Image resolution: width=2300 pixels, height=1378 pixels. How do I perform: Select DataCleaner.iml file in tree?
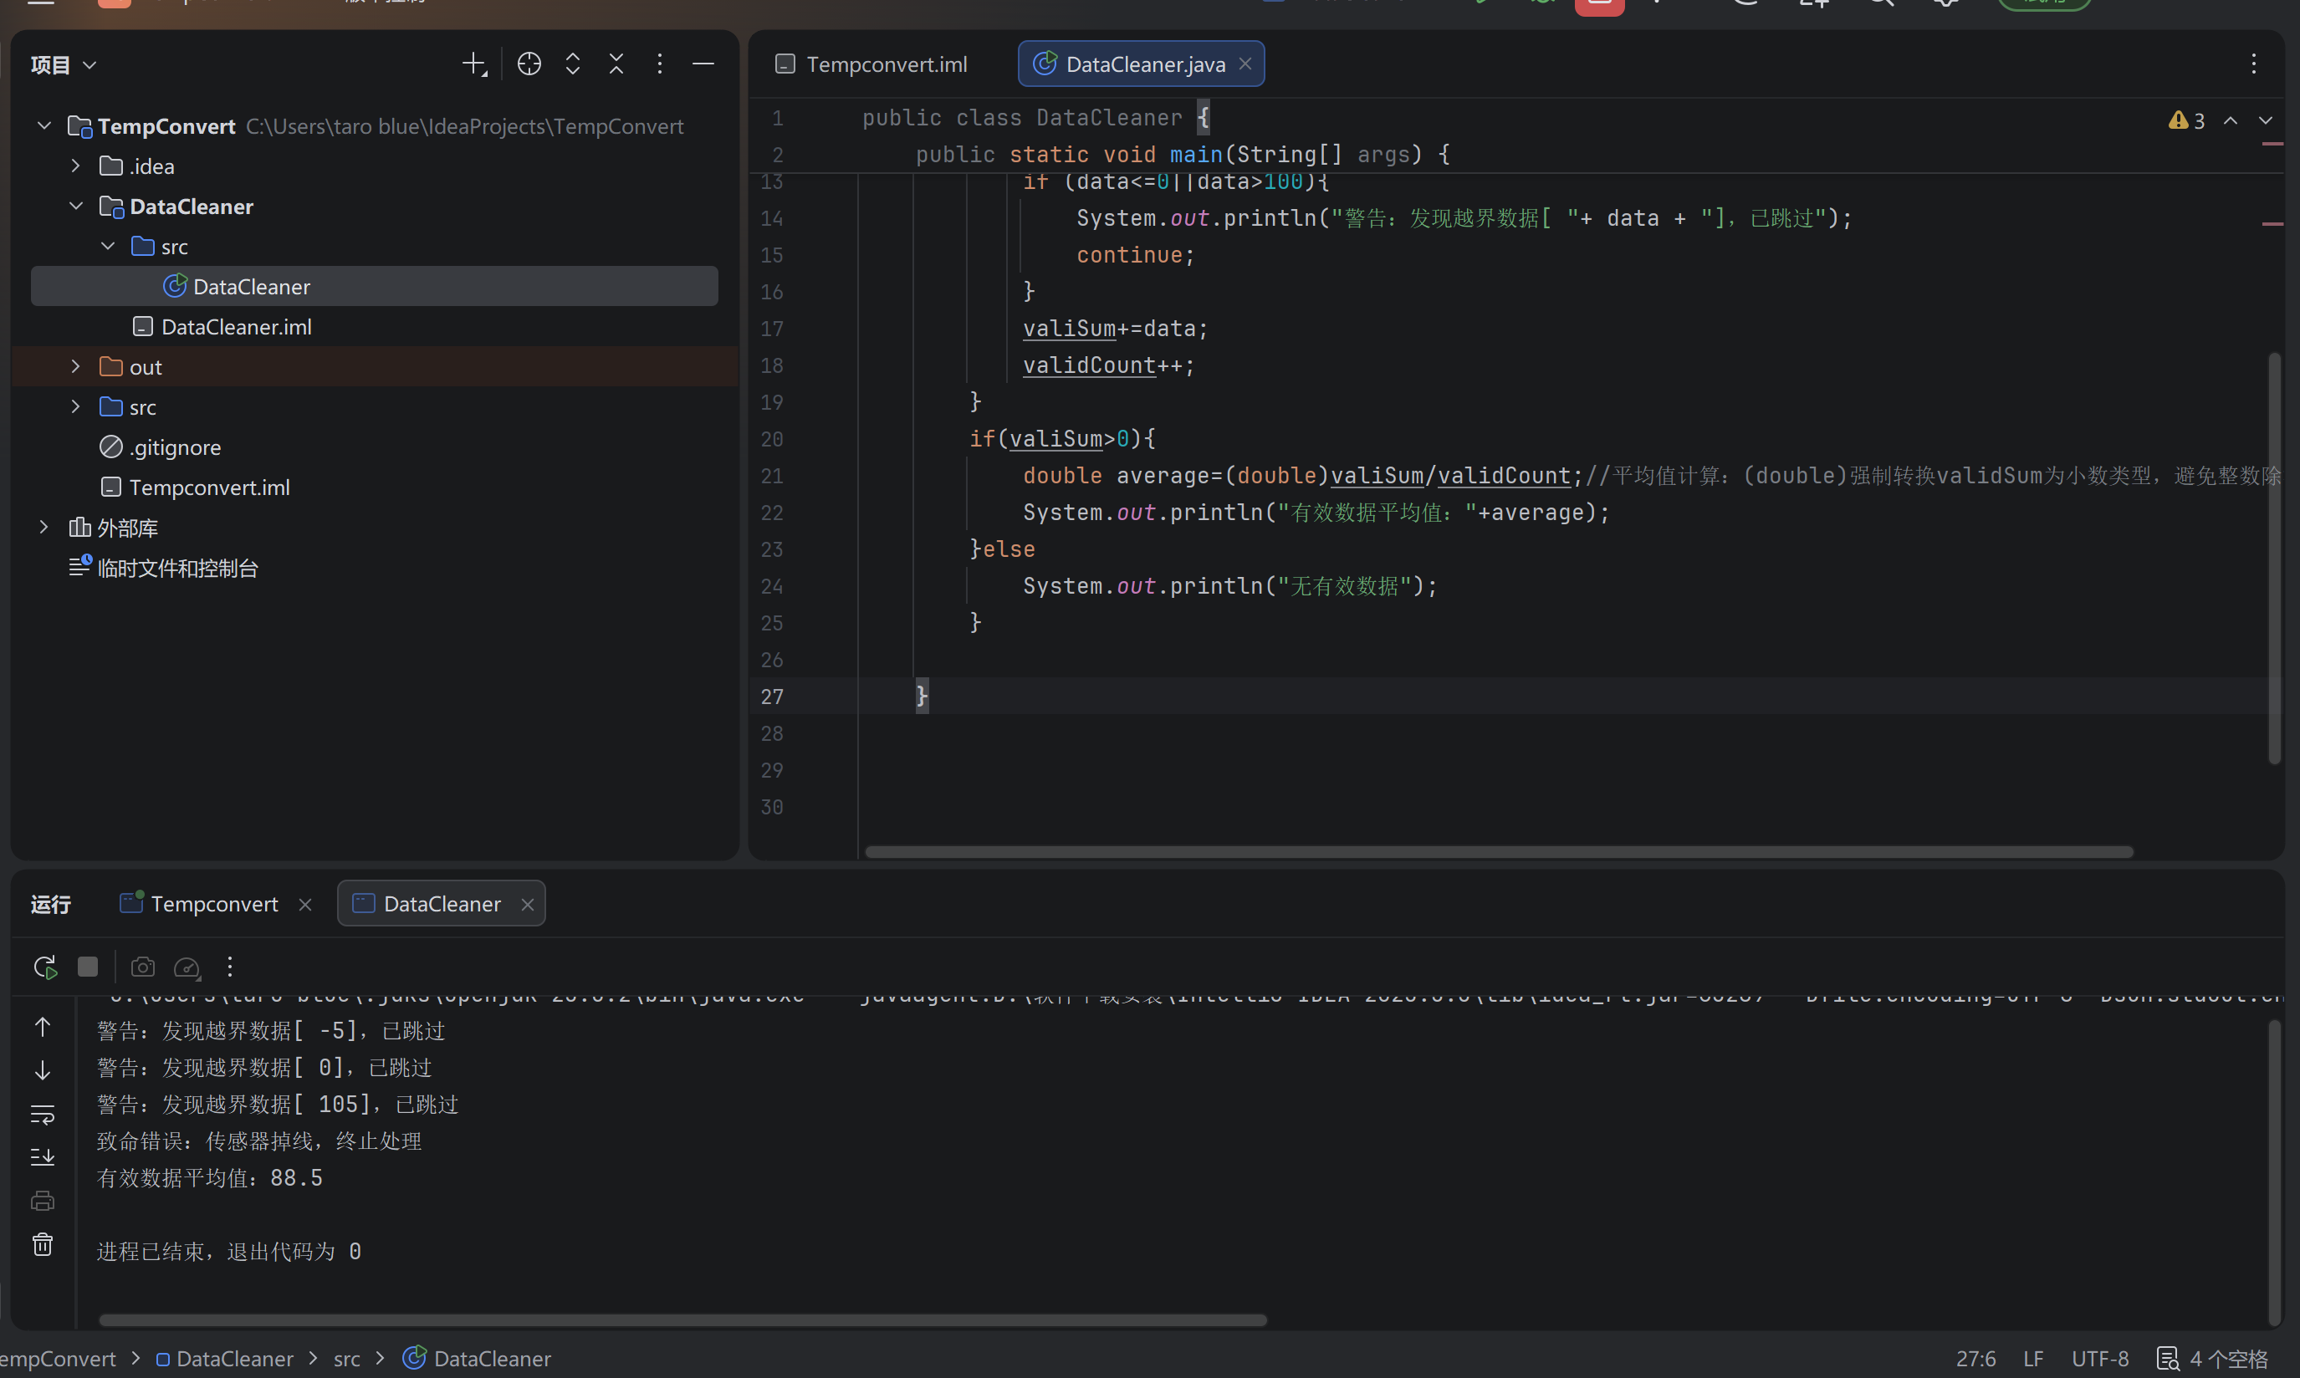click(236, 327)
